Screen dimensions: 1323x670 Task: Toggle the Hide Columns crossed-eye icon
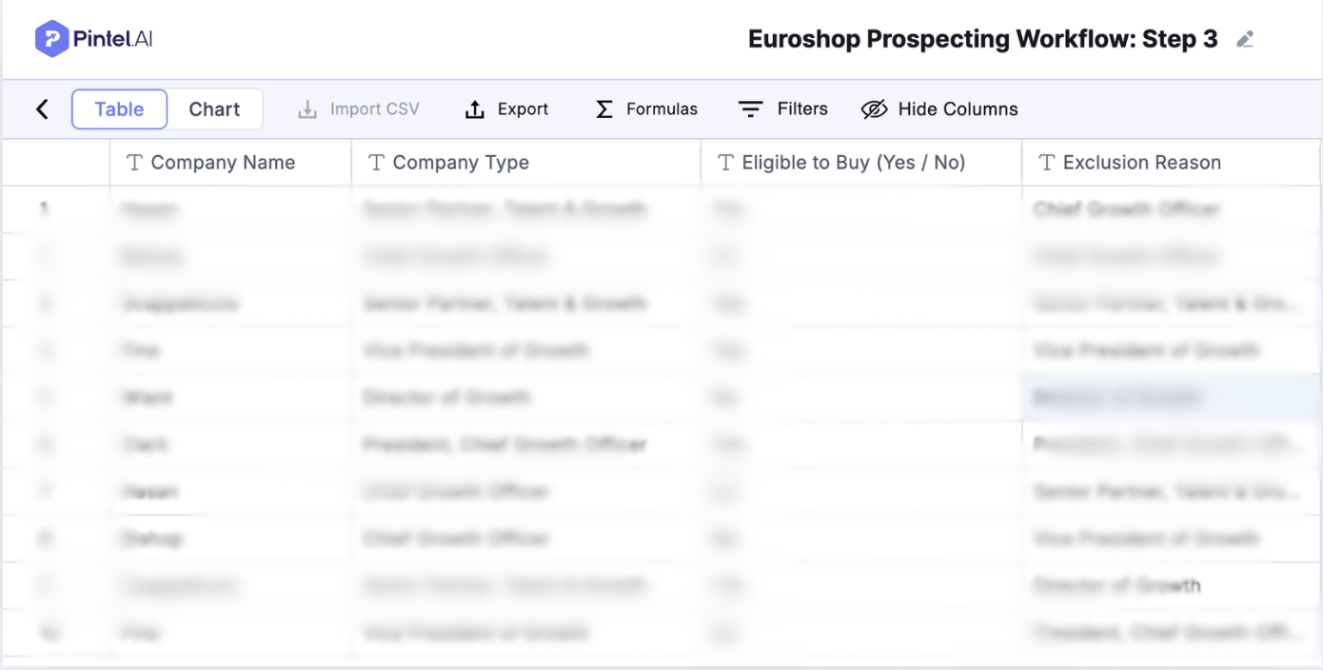pos(874,109)
